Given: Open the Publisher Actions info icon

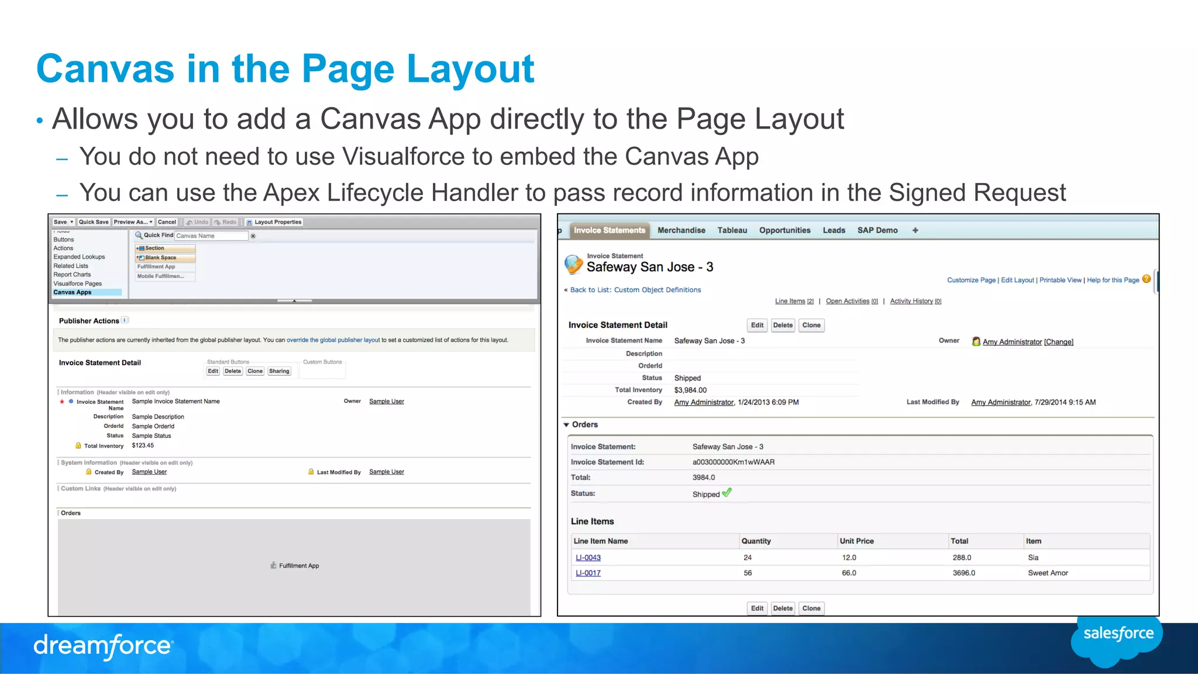Looking at the screenshot, I should pos(125,320).
